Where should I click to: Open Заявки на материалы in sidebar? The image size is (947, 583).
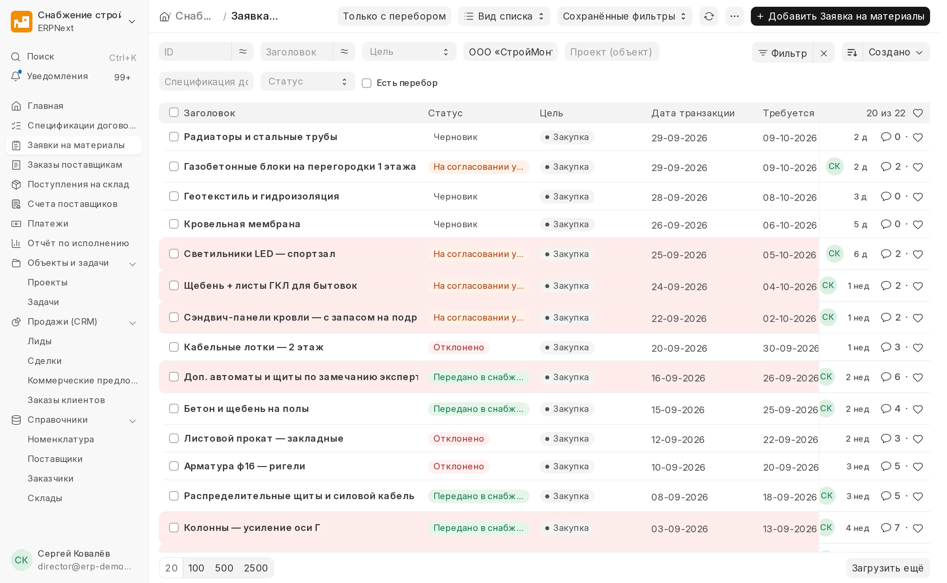75,146
